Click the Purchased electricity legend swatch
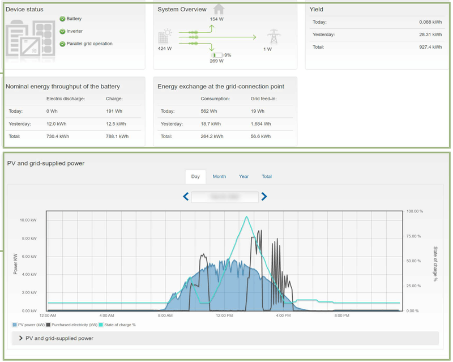453x362 pixels. (48, 325)
